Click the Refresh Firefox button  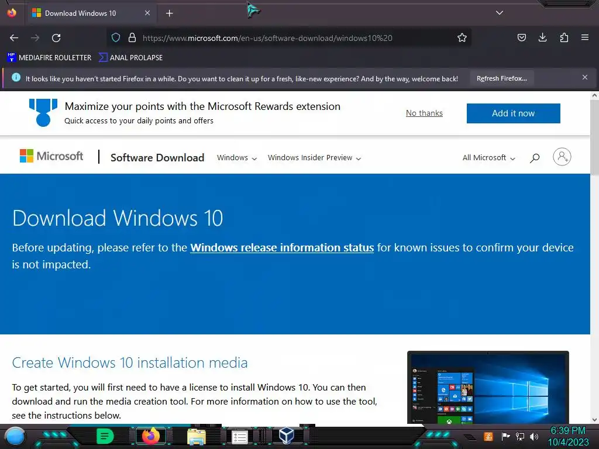(x=501, y=78)
